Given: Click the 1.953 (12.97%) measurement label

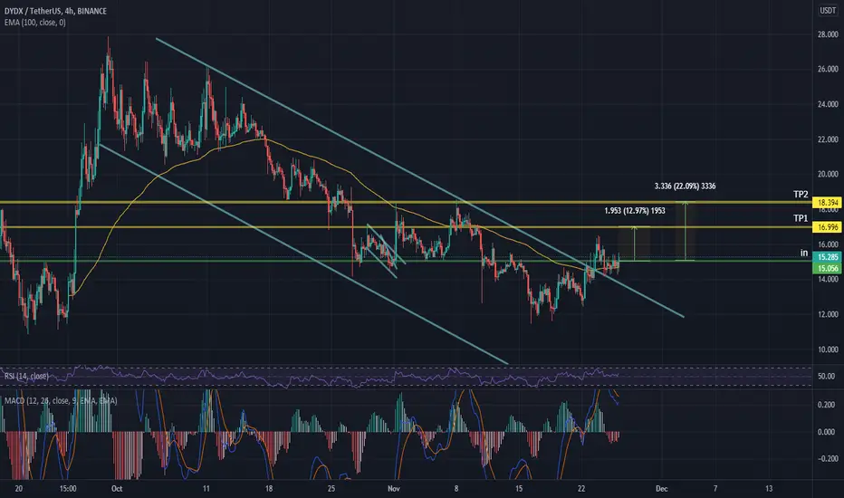Looking at the screenshot, I should coord(635,210).
